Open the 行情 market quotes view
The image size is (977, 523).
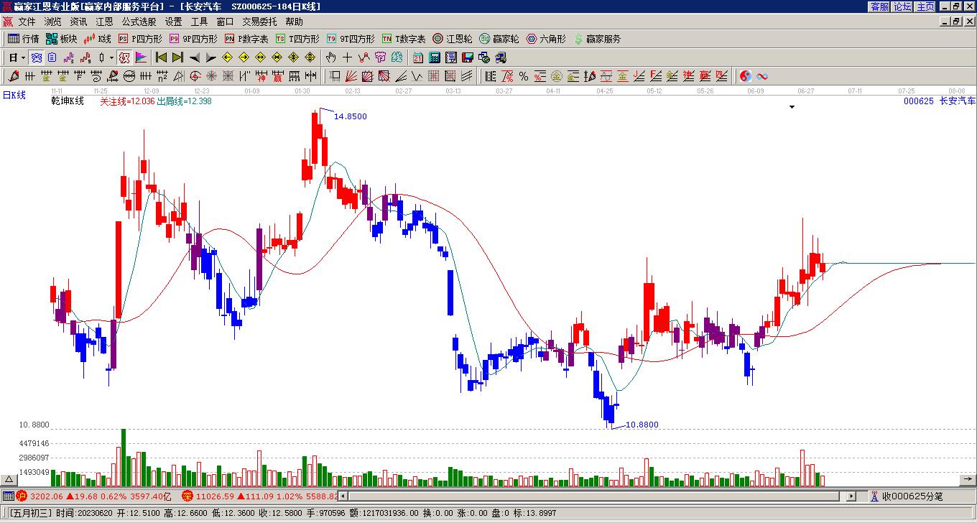pyautogui.click(x=24, y=39)
